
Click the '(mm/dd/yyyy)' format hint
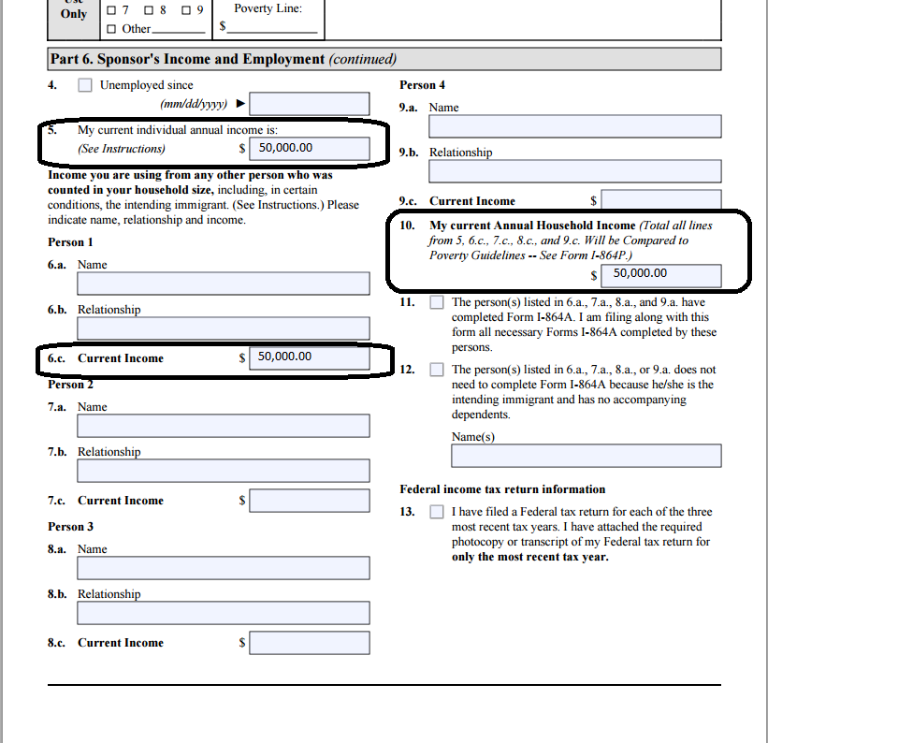pyautogui.click(x=194, y=104)
